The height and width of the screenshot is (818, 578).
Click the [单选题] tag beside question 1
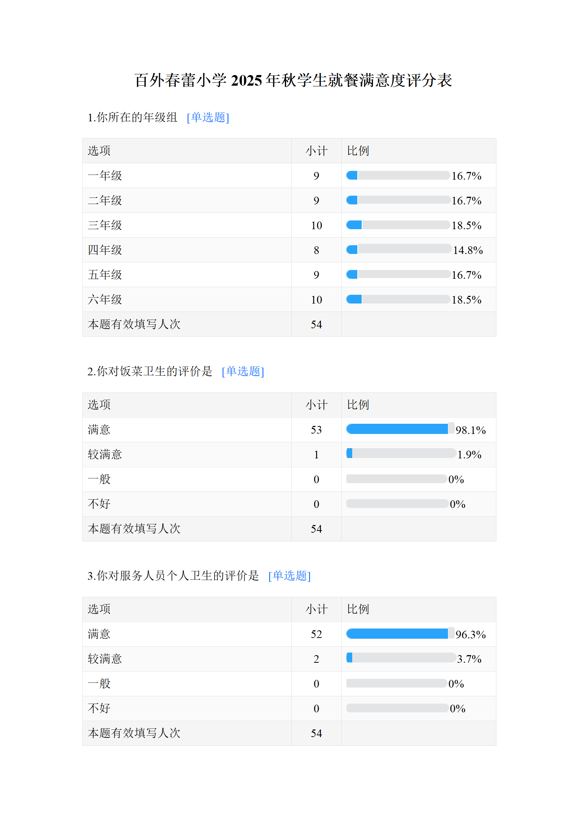(x=208, y=117)
